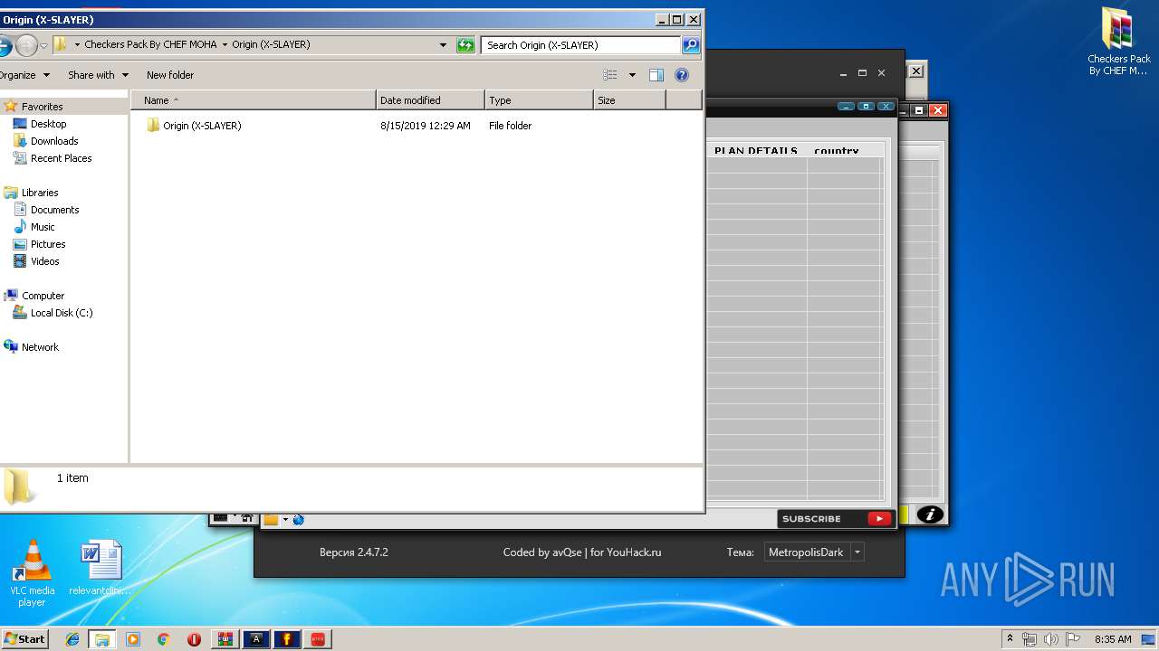Image resolution: width=1159 pixels, height=651 pixels.
Task: Click the info 'i' icon in checker window
Action: click(x=930, y=514)
